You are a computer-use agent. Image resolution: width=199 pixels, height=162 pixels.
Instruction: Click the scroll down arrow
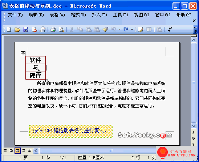[194, 126]
